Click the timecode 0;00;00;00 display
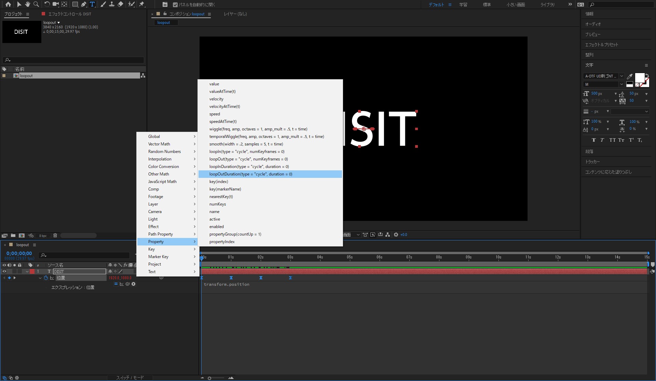This screenshot has width=656, height=381. [19, 254]
